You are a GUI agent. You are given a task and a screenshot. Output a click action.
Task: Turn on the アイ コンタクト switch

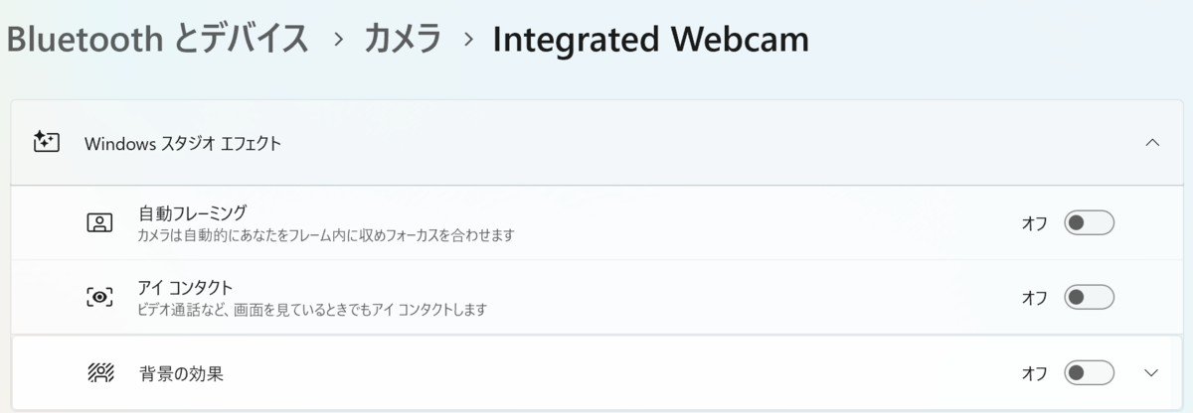point(1089,297)
